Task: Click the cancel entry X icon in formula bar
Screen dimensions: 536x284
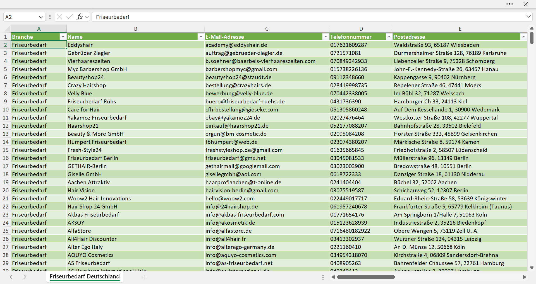Action: [x=59, y=17]
